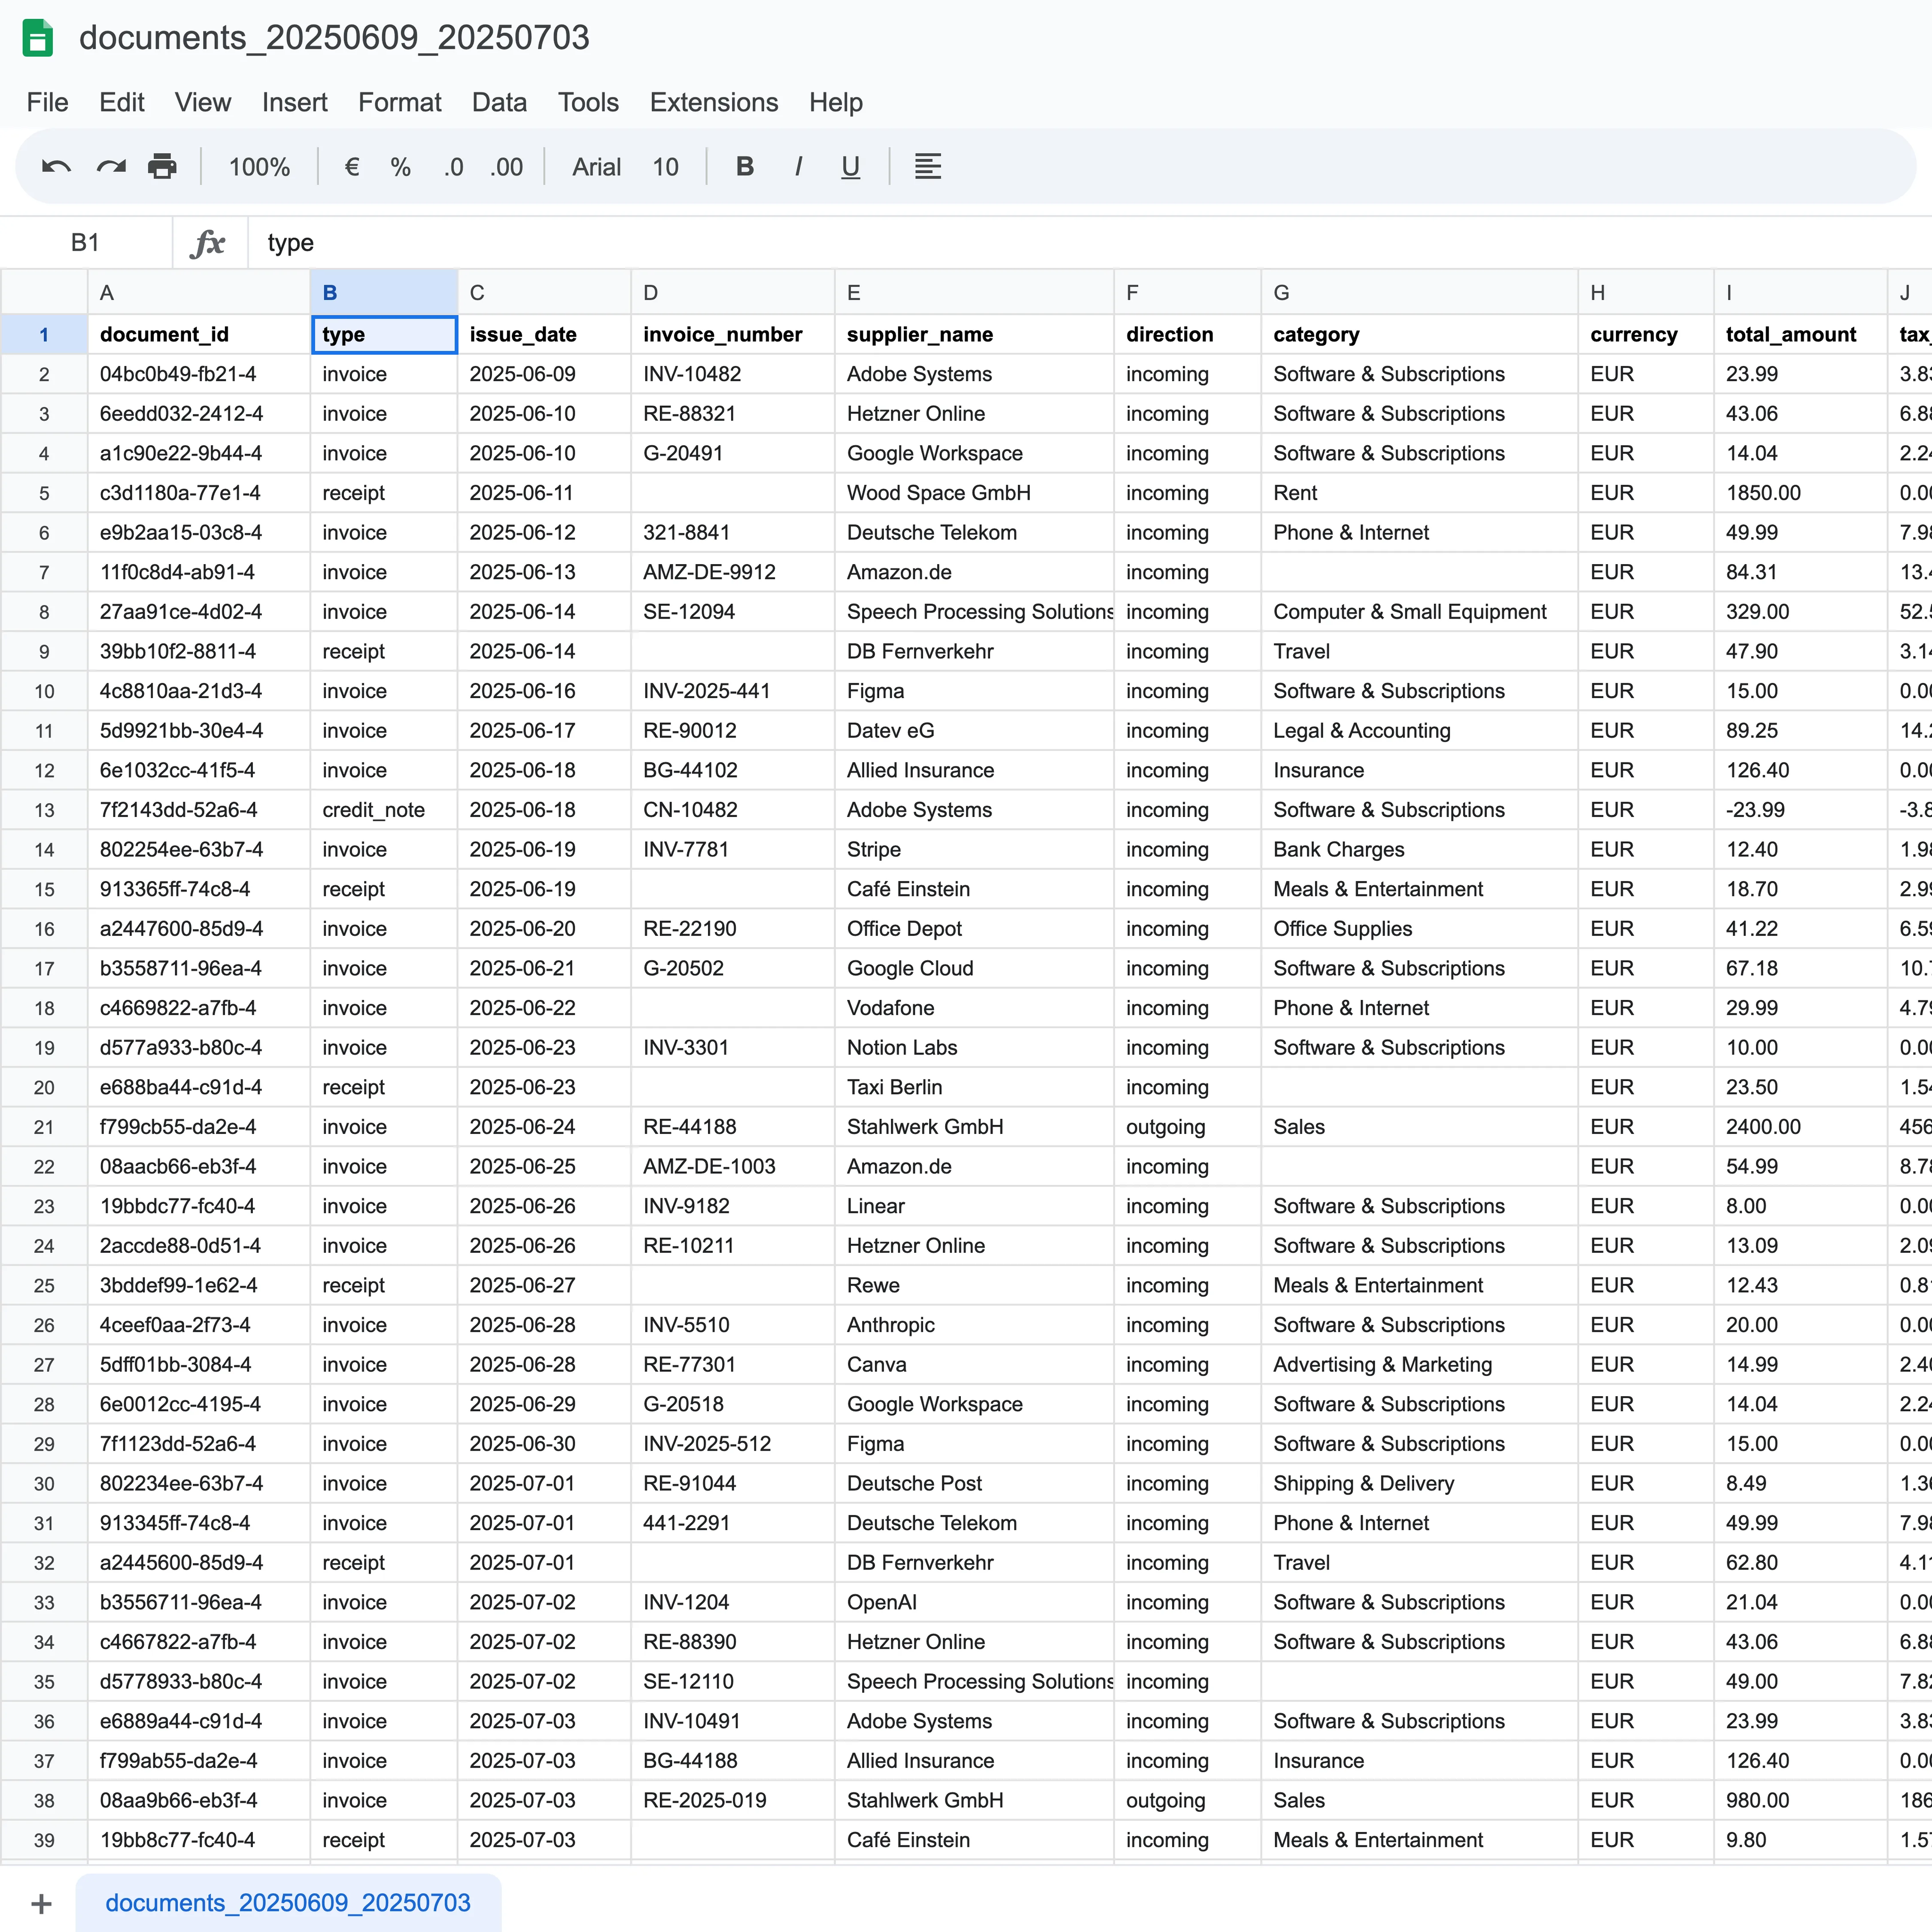Open the Edit menu
The image size is (1932, 1932).
(x=122, y=102)
